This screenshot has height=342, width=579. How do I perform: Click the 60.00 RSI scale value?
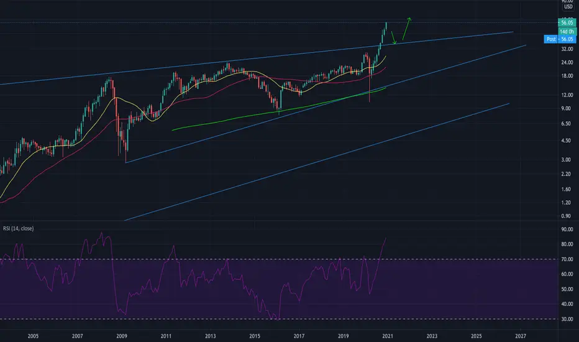567,274
